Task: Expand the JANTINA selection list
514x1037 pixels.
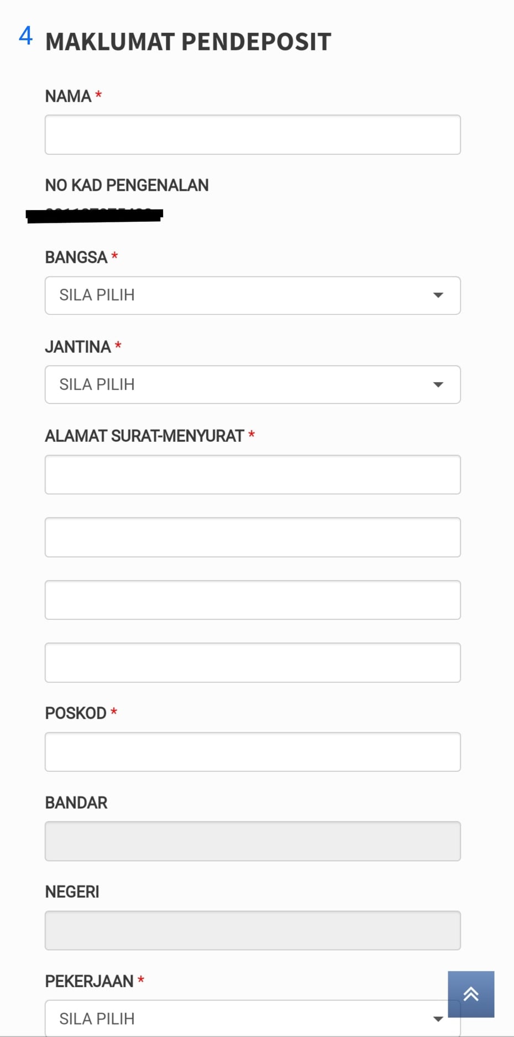Action: 253,384
